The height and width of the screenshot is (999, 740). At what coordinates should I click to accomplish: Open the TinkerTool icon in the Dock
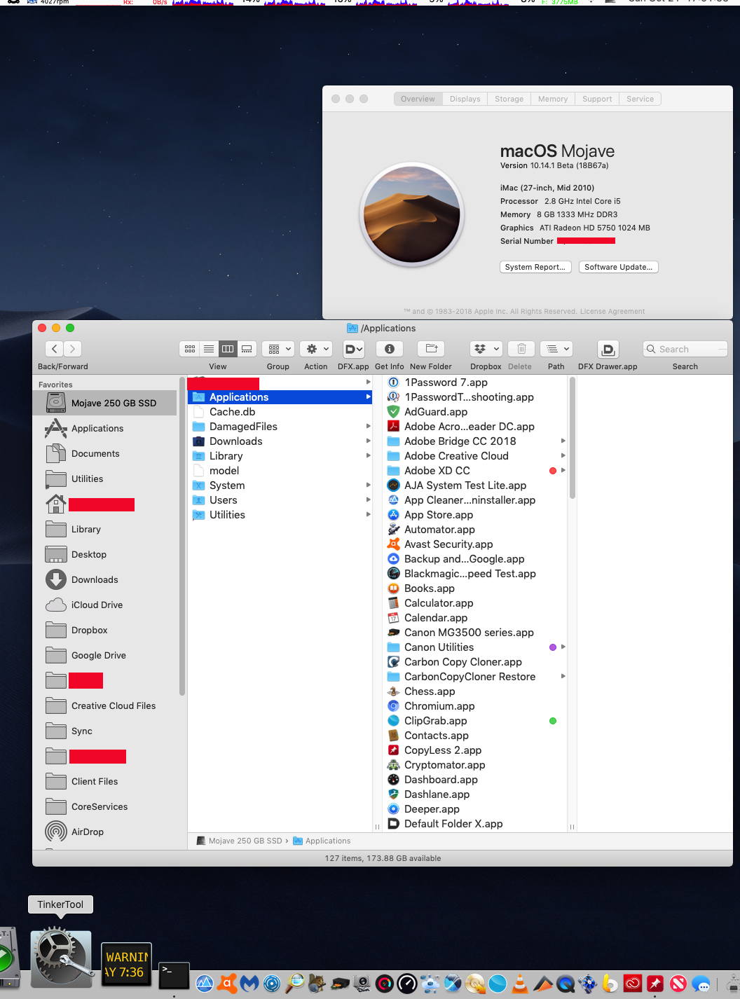[x=61, y=959]
